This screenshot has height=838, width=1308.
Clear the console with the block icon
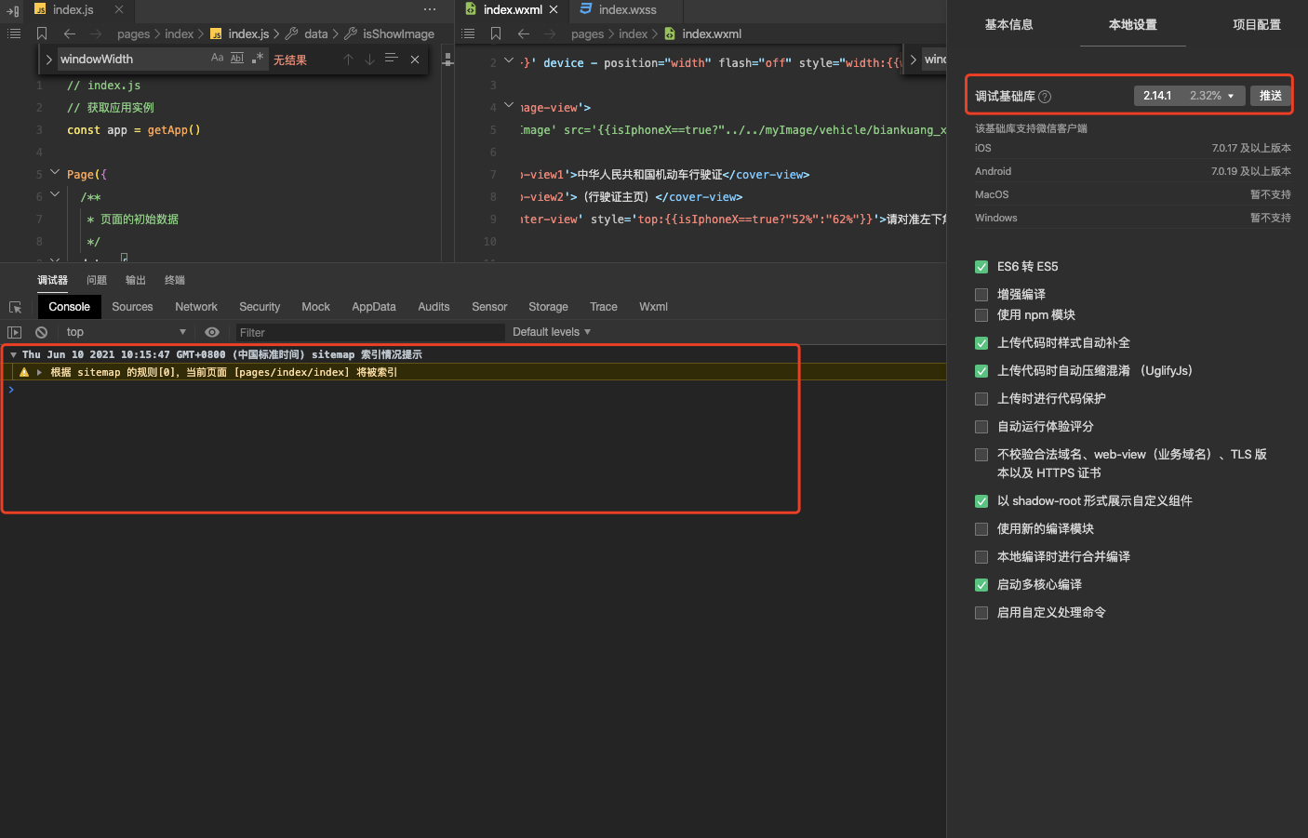click(41, 332)
